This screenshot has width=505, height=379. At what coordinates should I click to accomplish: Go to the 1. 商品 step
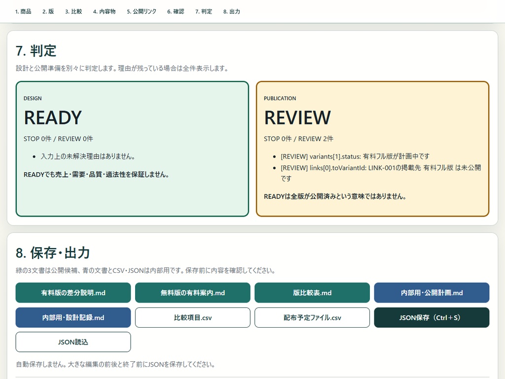pos(23,12)
